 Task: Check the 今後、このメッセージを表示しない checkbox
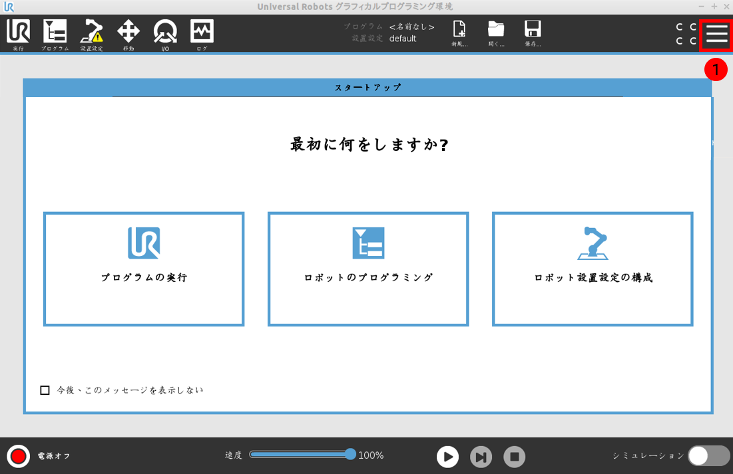(45, 390)
